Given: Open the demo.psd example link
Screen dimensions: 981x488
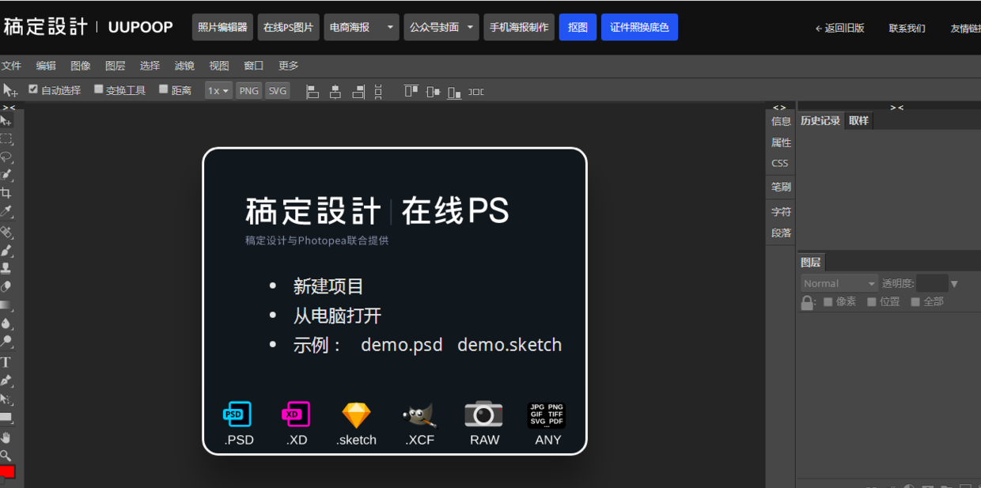Looking at the screenshot, I should [x=402, y=345].
